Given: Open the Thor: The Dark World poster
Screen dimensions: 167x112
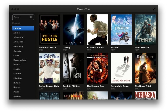Looking at the screenshot, I should 145,29.
